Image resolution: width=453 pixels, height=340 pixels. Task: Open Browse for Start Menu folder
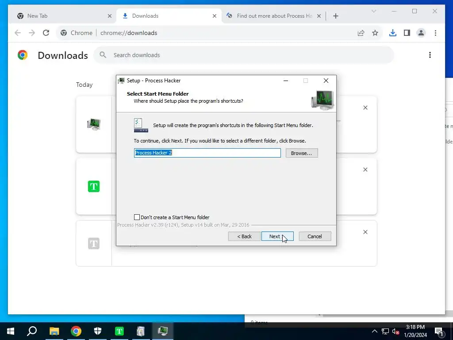302,153
